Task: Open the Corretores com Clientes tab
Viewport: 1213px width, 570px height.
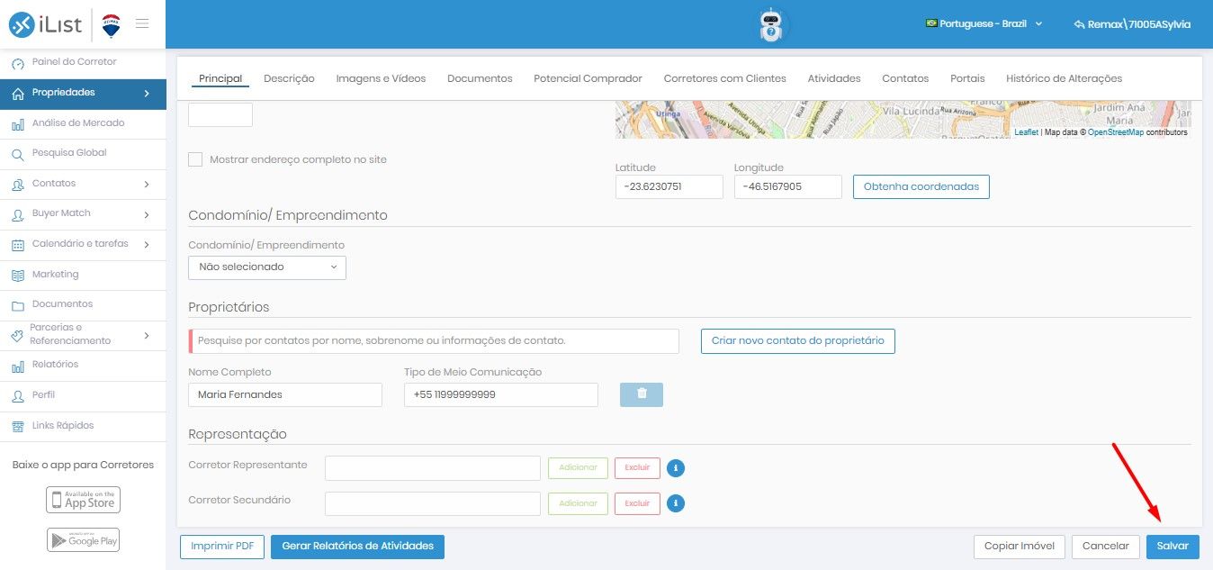Action: (725, 78)
